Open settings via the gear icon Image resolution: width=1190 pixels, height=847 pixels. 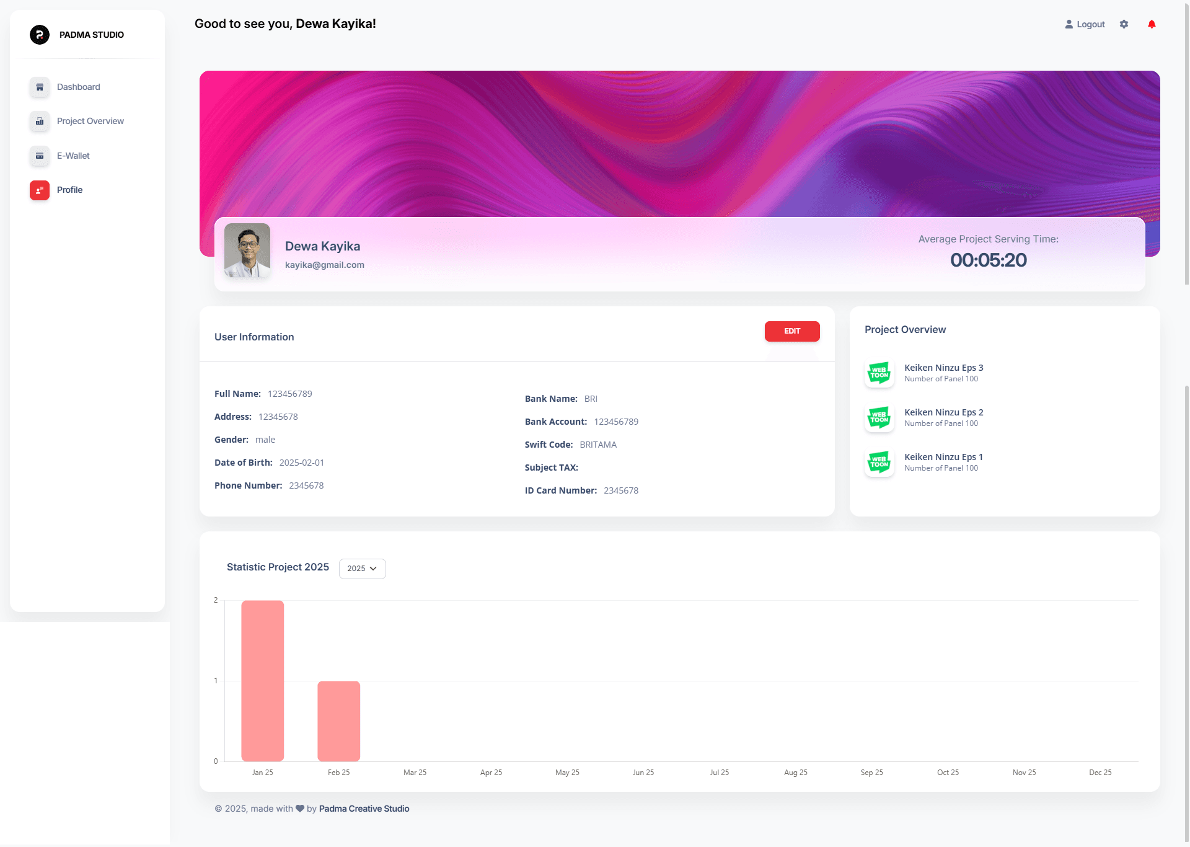(x=1124, y=24)
